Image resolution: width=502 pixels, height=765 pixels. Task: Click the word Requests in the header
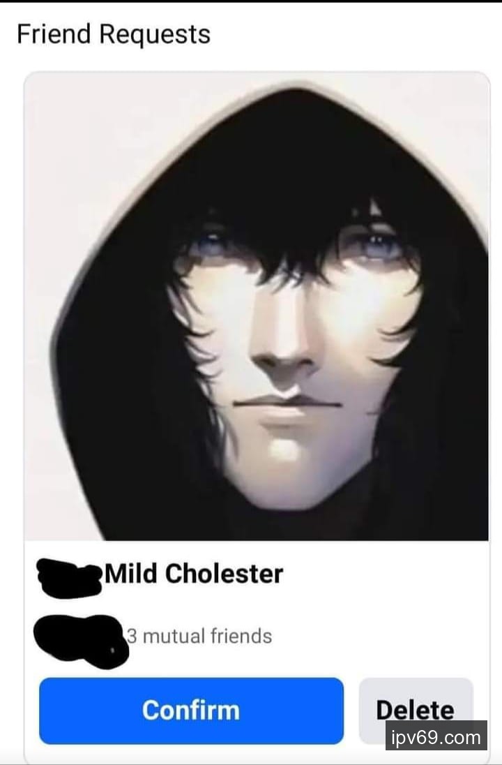(155, 35)
